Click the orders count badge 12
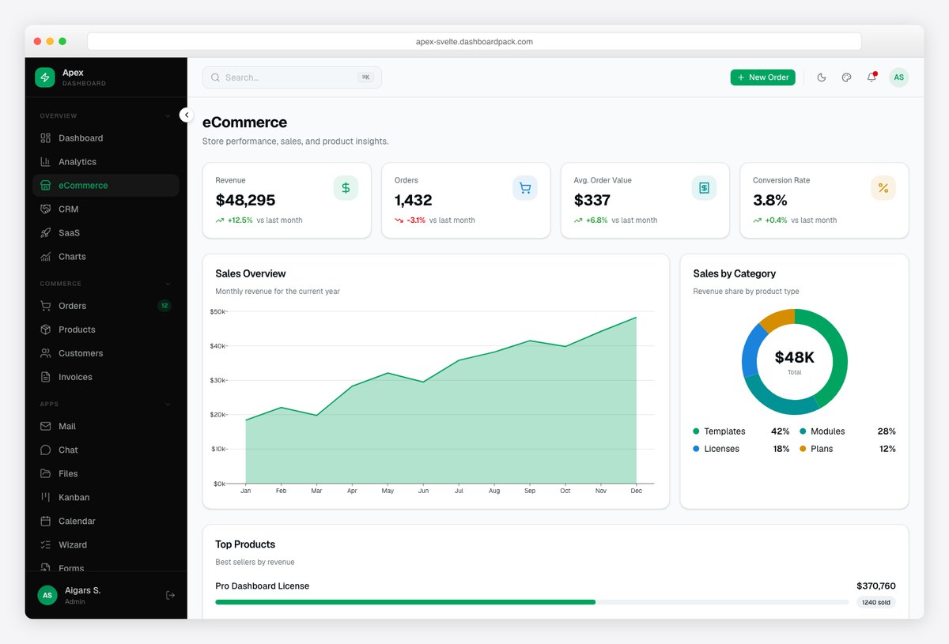Screen dimensions: 949x644 click(164, 306)
